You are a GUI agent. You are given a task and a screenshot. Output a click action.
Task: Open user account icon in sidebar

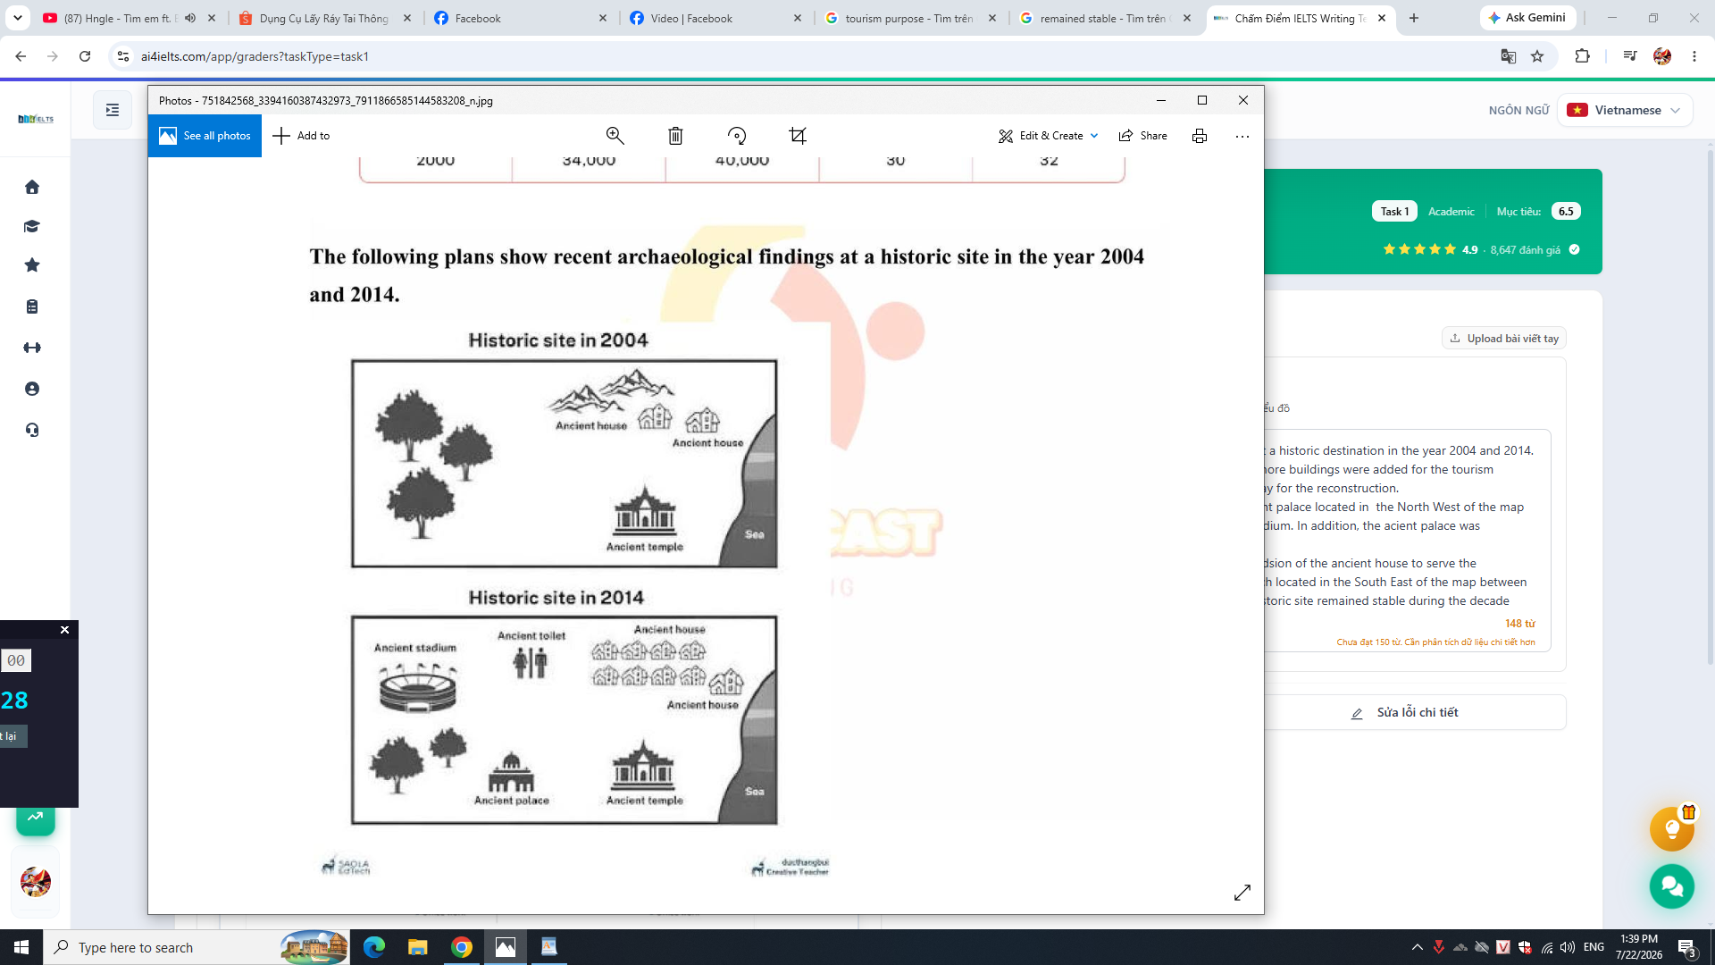[x=32, y=389]
